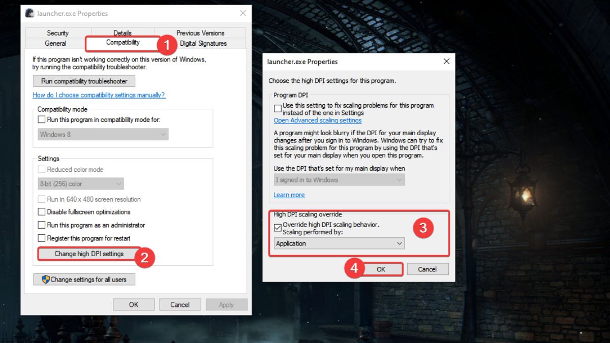The width and height of the screenshot is (610, 343).
Task: Check Register this program for restart
Action: click(42, 238)
